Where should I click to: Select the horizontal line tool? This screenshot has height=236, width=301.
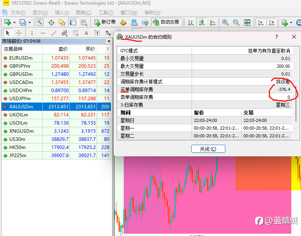coord(43,33)
